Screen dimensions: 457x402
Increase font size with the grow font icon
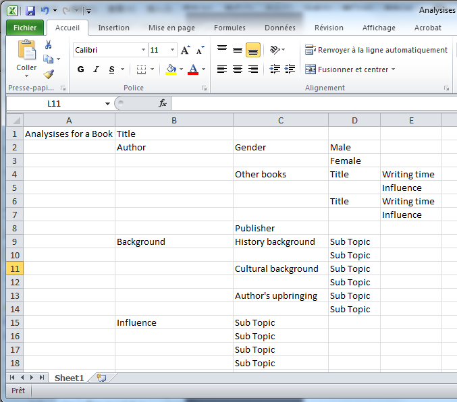pyautogui.click(x=186, y=50)
